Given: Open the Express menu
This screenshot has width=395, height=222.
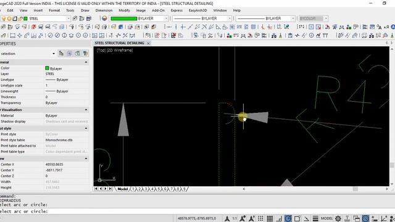Looking at the screenshot, I should tap(177, 10).
